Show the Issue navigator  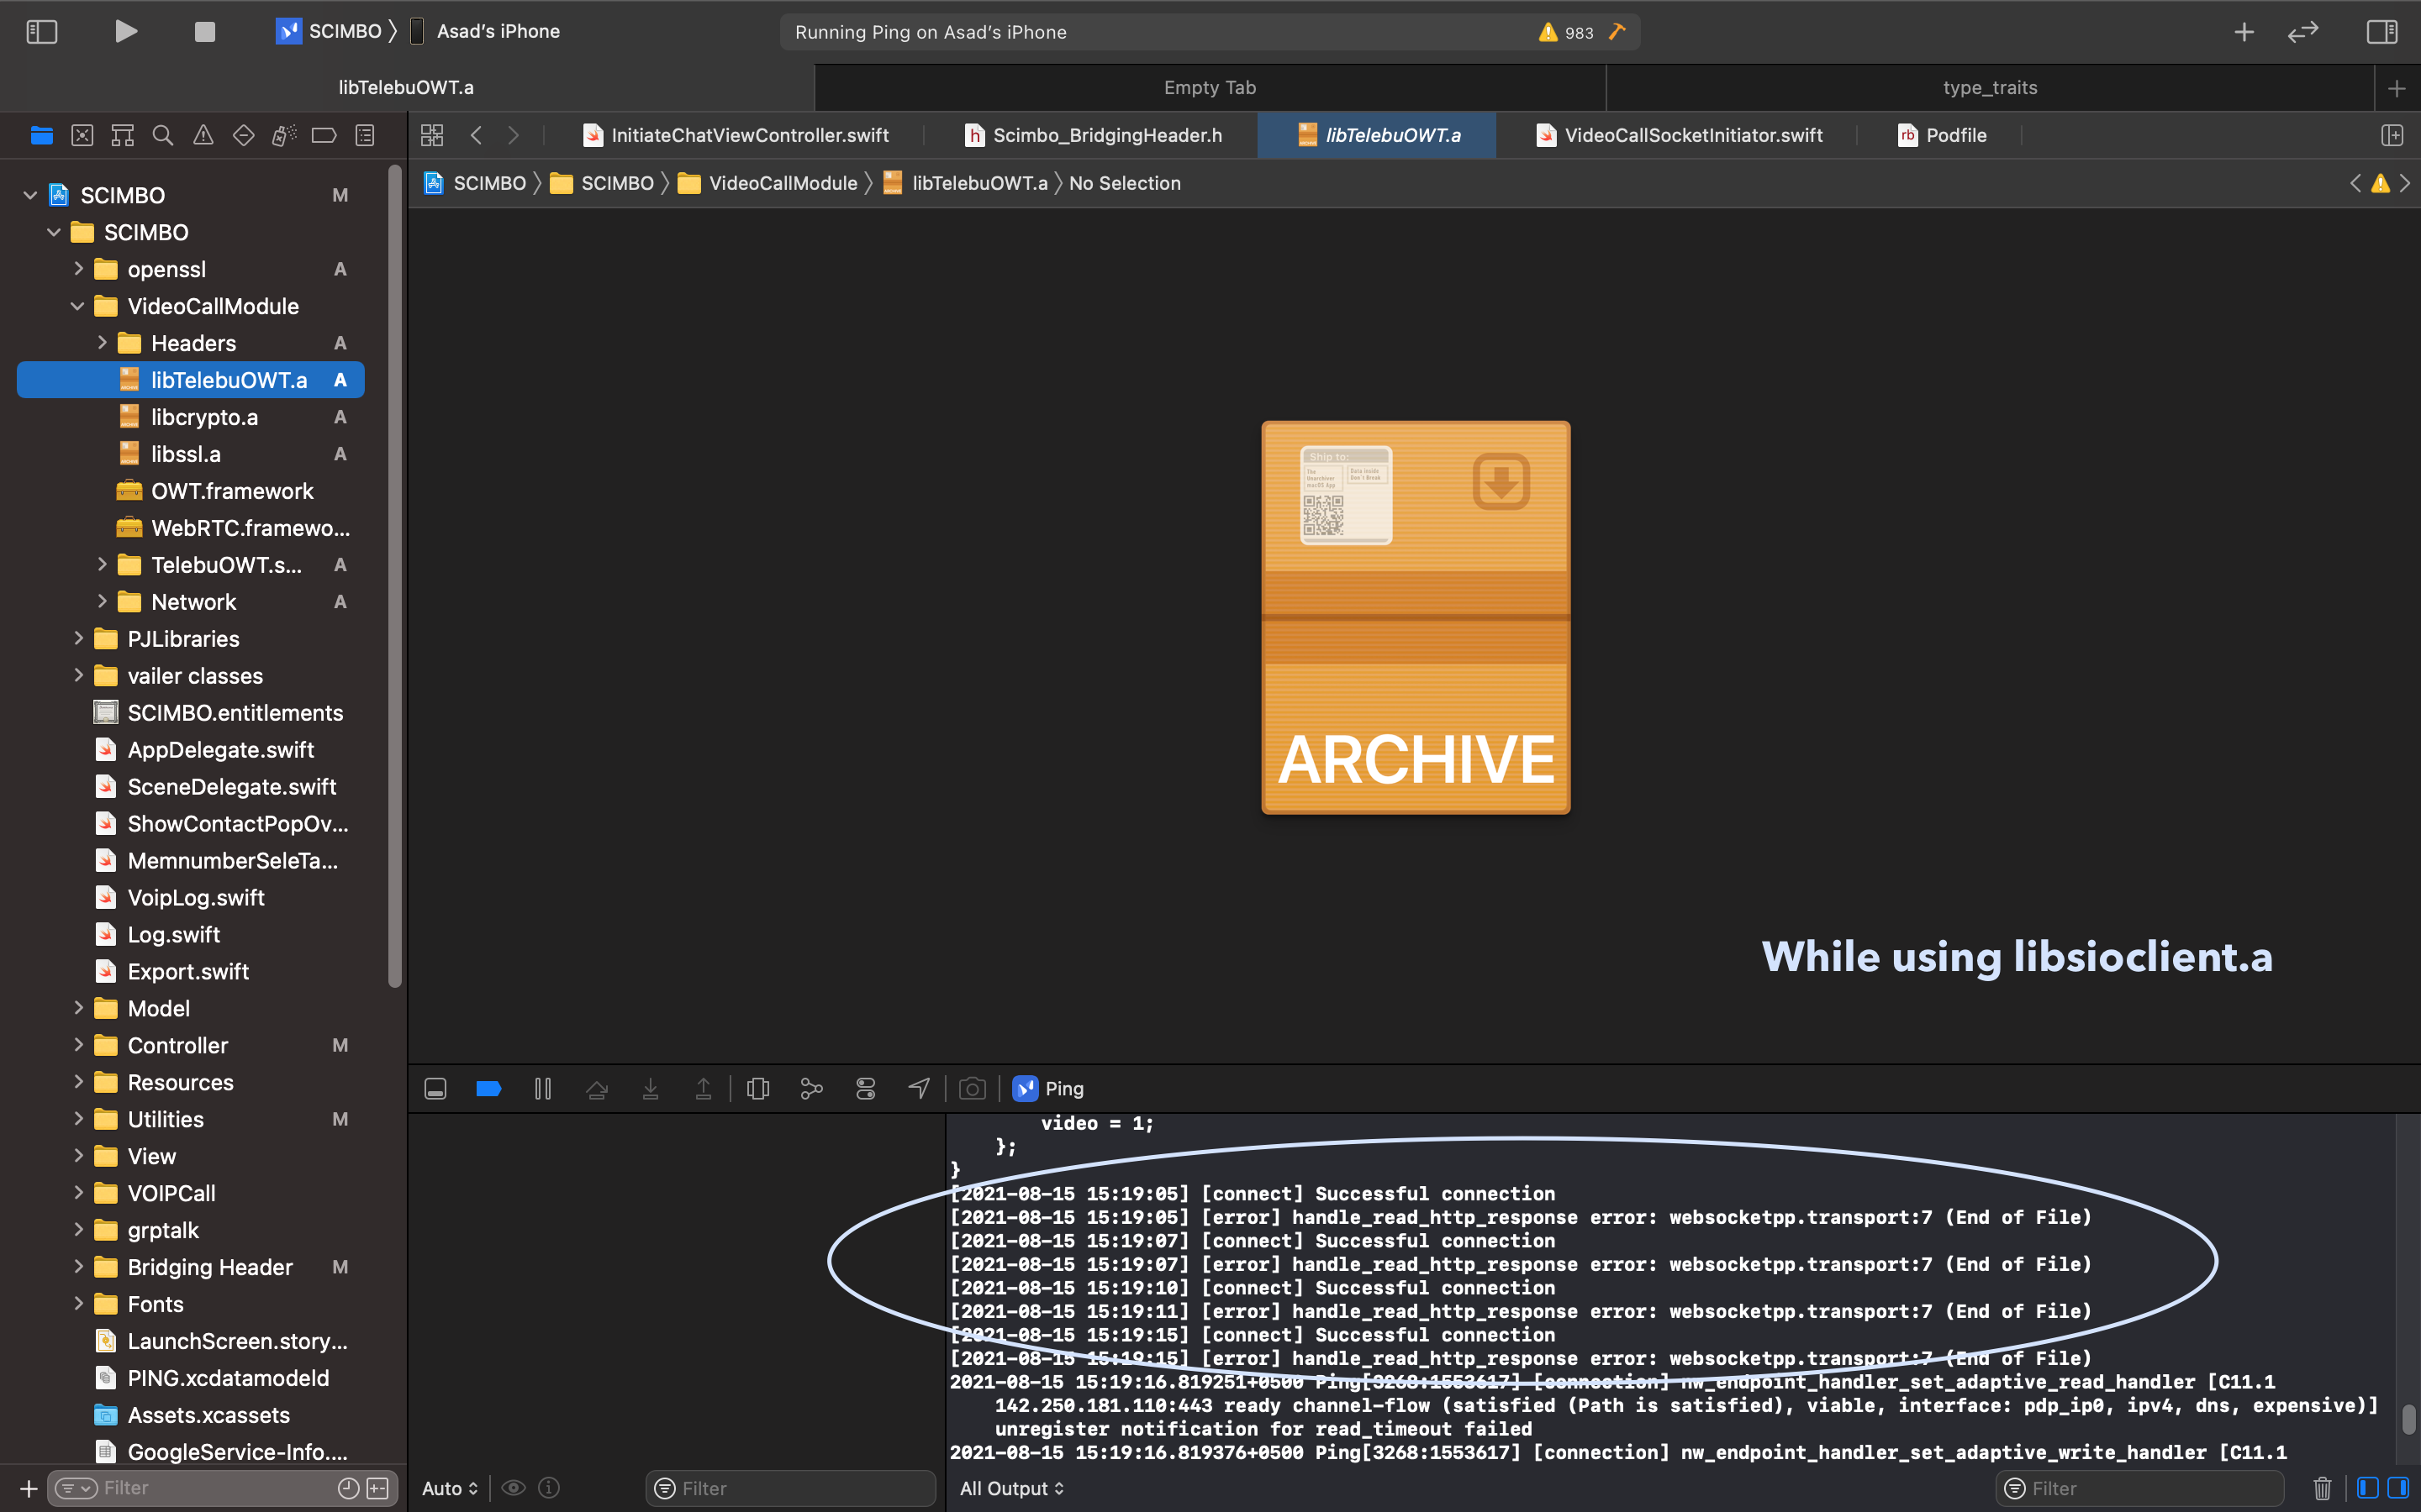(x=203, y=135)
